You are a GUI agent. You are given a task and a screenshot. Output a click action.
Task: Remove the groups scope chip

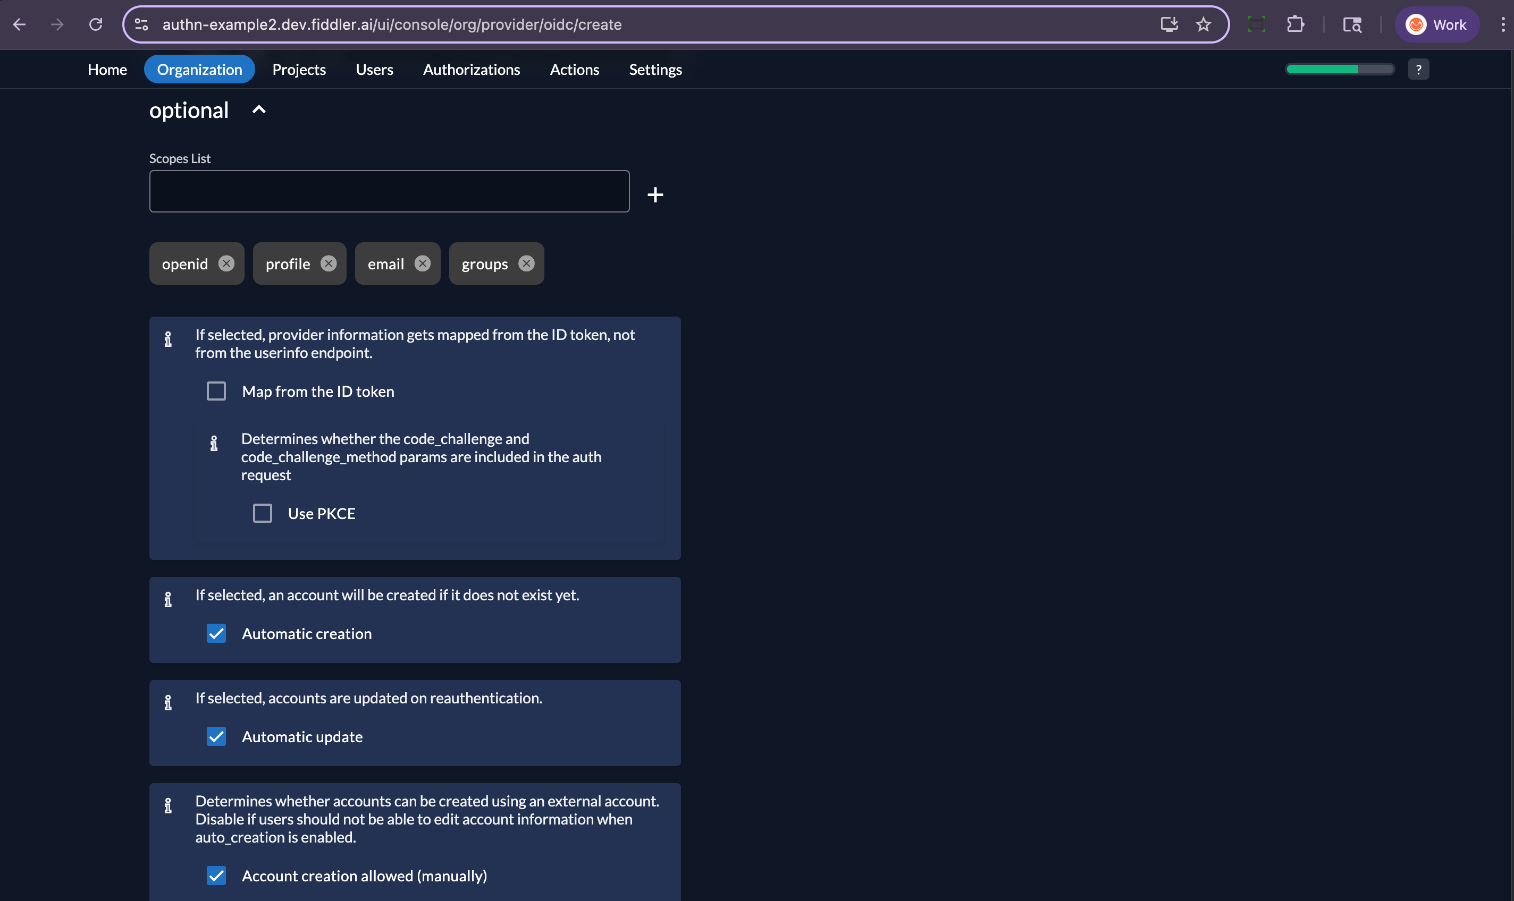526,263
